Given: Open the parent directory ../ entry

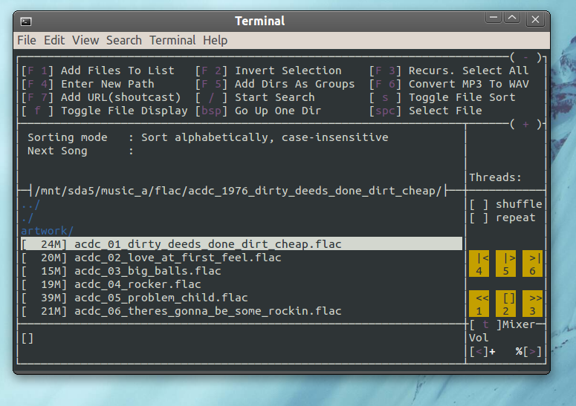Looking at the screenshot, I should tap(31, 204).
